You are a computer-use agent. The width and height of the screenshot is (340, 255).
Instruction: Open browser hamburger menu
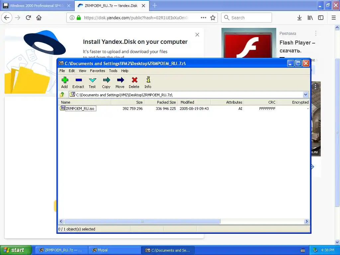point(333,18)
